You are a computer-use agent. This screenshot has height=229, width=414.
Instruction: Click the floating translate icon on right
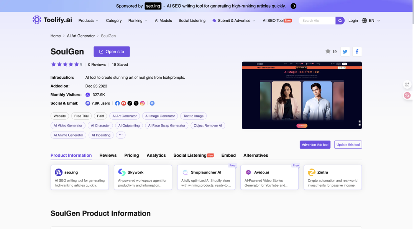407,95
